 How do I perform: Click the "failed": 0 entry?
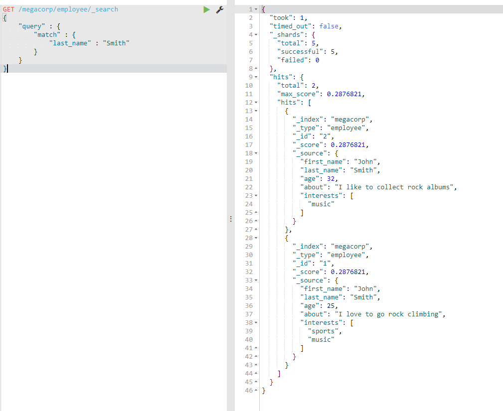coord(298,60)
